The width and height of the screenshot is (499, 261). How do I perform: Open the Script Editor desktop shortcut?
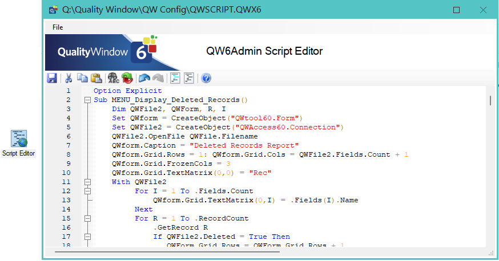coord(19,143)
